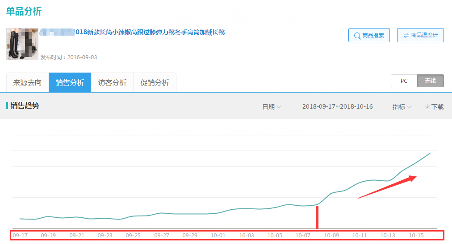
Task: Click the 09-27 axis label
Action: [x=162, y=236]
